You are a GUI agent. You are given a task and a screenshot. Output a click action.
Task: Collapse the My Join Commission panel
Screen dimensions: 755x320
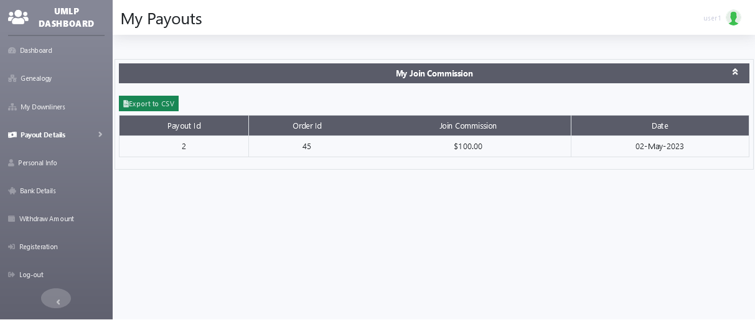[x=735, y=72]
